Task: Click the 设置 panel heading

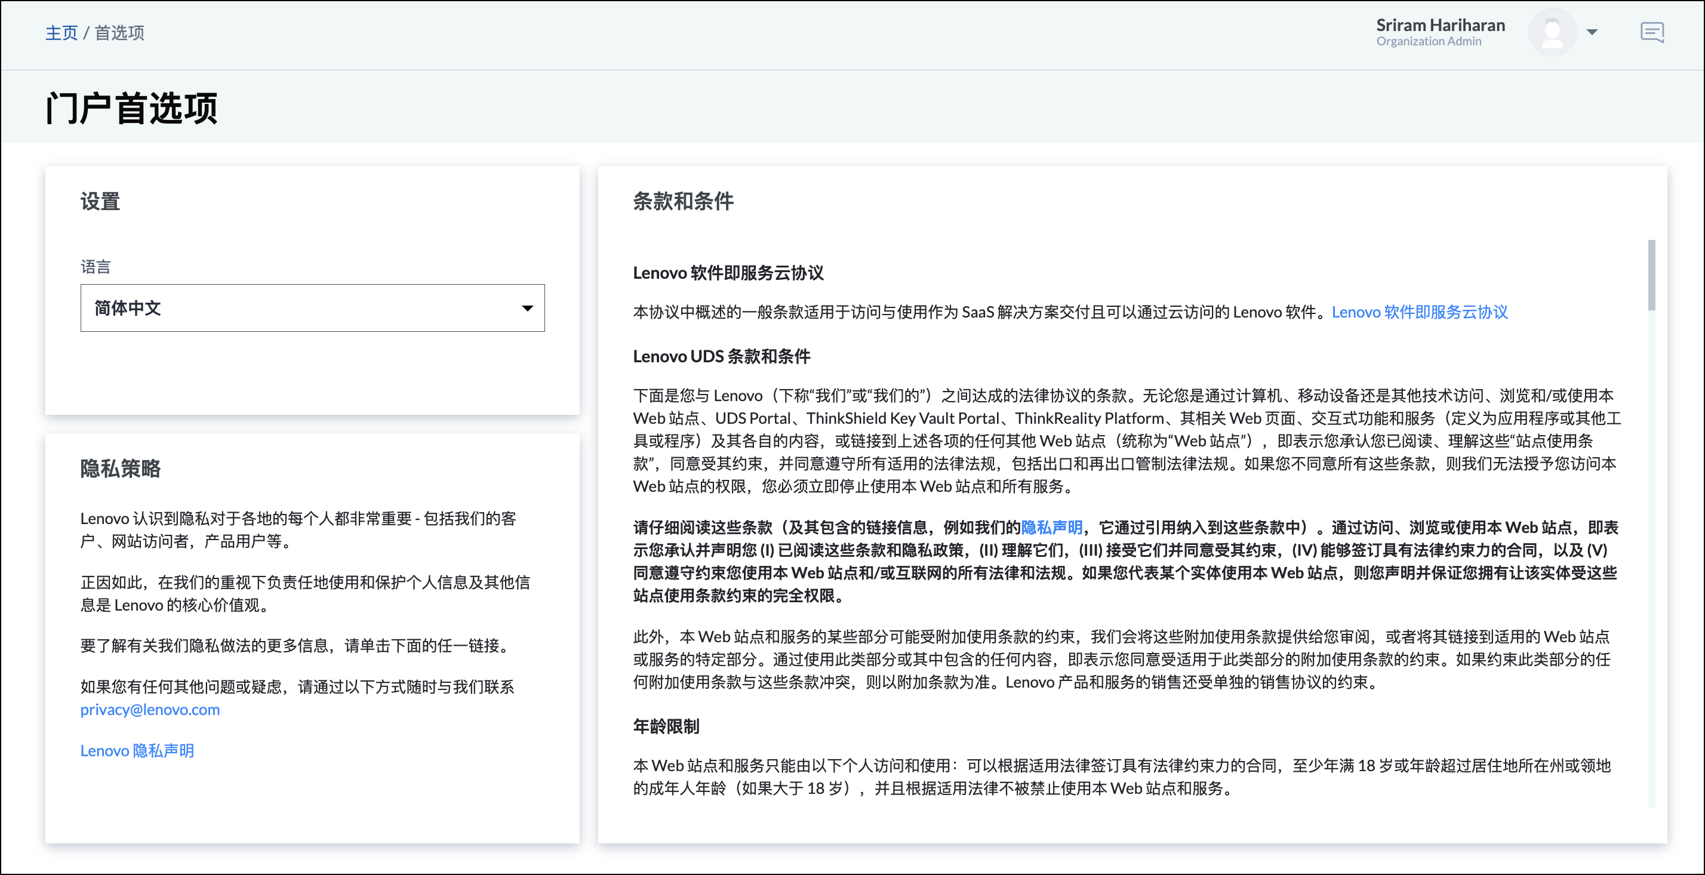Action: point(100,201)
